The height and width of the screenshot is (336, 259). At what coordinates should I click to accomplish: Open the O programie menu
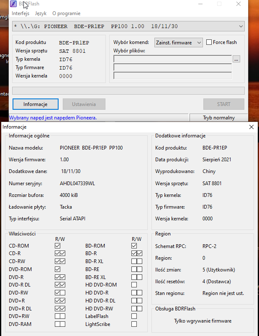click(67, 13)
